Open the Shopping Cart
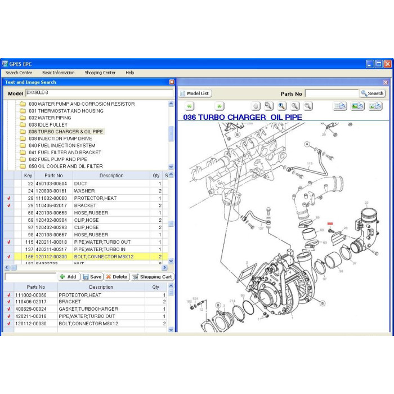 pos(153,277)
